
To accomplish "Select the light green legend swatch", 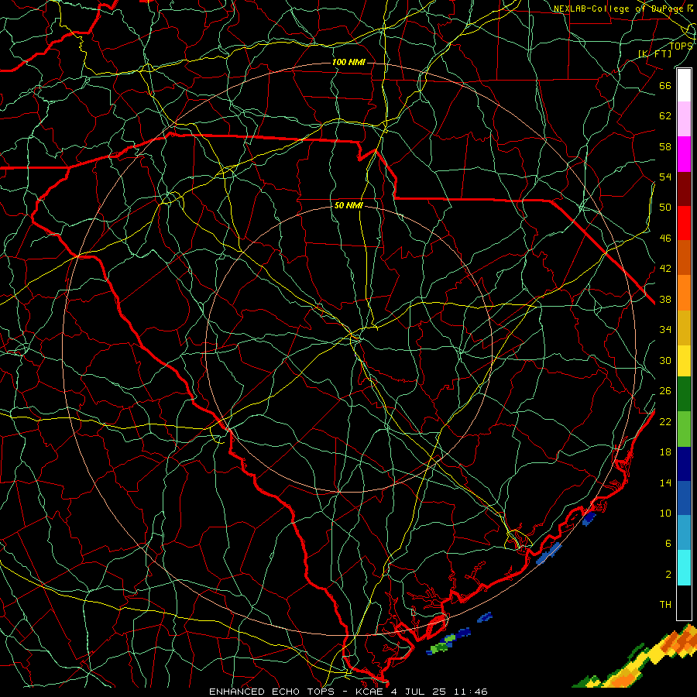I will 684,429.
